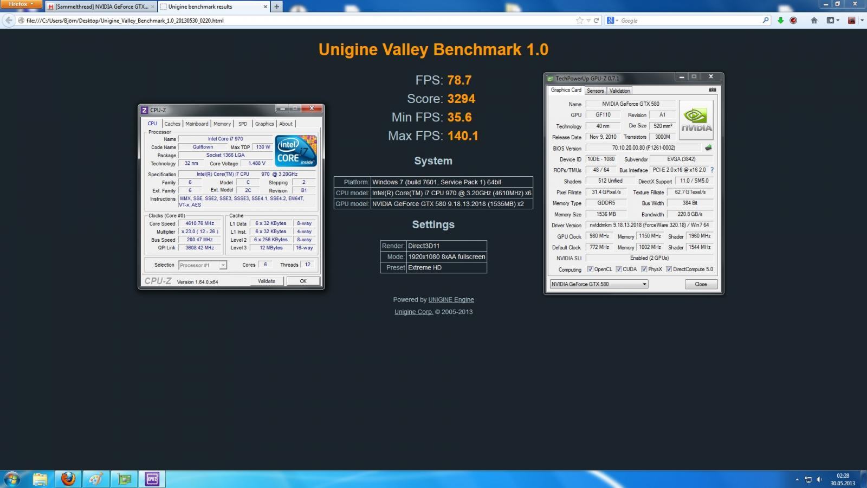This screenshot has width=867, height=488.
Task: Toggle the OpenCL checkbox in GPU-Z
Action: point(590,269)
